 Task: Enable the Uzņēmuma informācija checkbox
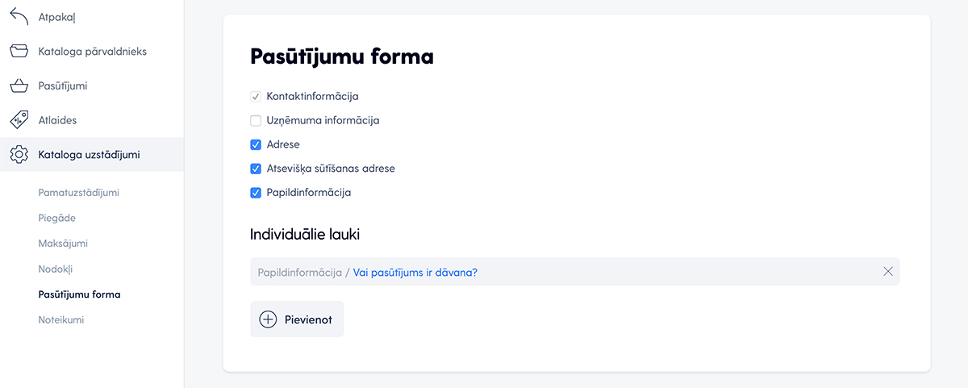click(x=256, y=120)
